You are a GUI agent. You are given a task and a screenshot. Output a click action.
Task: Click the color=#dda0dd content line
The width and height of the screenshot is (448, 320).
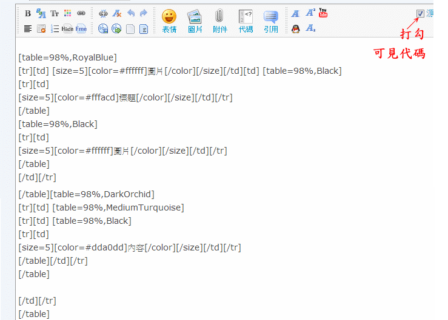[130, 247]
